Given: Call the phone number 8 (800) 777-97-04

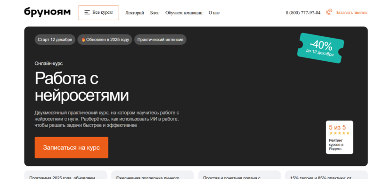Looking at the screenshot, I should point(303,13).
